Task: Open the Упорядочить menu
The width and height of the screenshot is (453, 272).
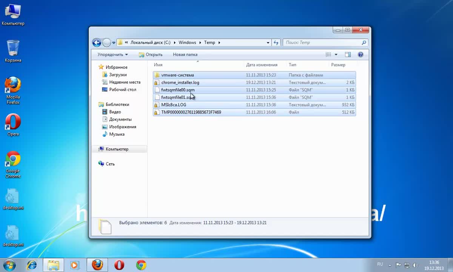Action: point(112,54)
